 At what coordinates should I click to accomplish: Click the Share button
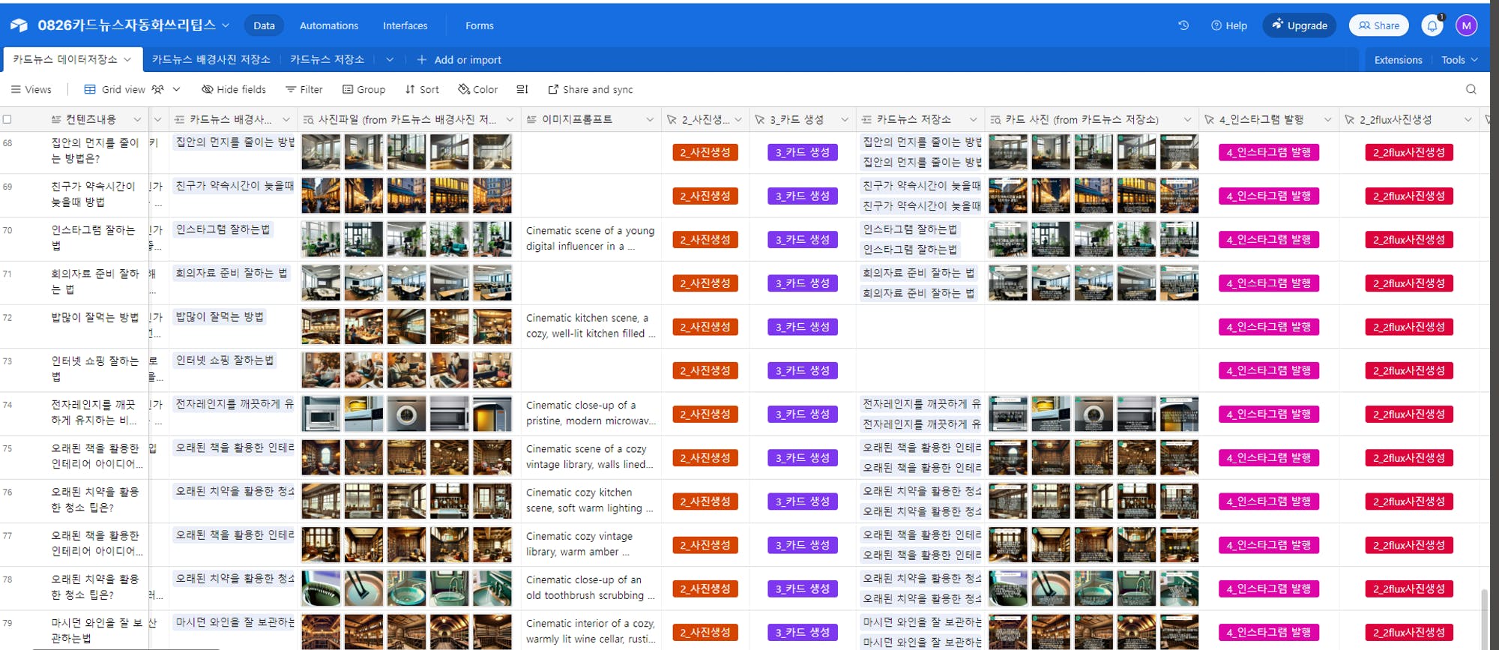point(1379,25)
